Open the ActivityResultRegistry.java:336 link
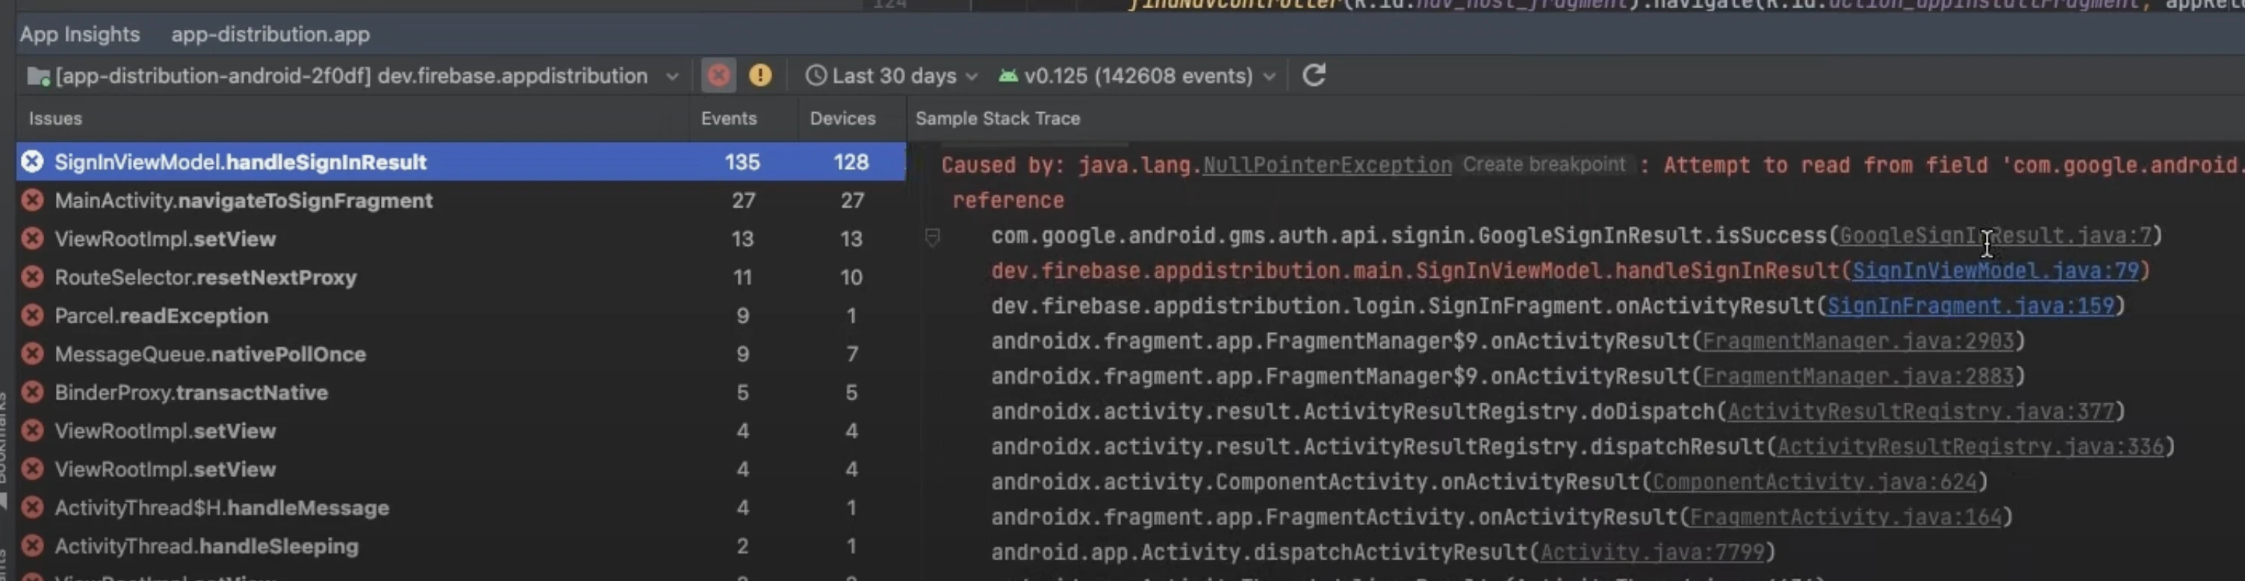Viewport: 2245px width, 581px height. 1970,447
